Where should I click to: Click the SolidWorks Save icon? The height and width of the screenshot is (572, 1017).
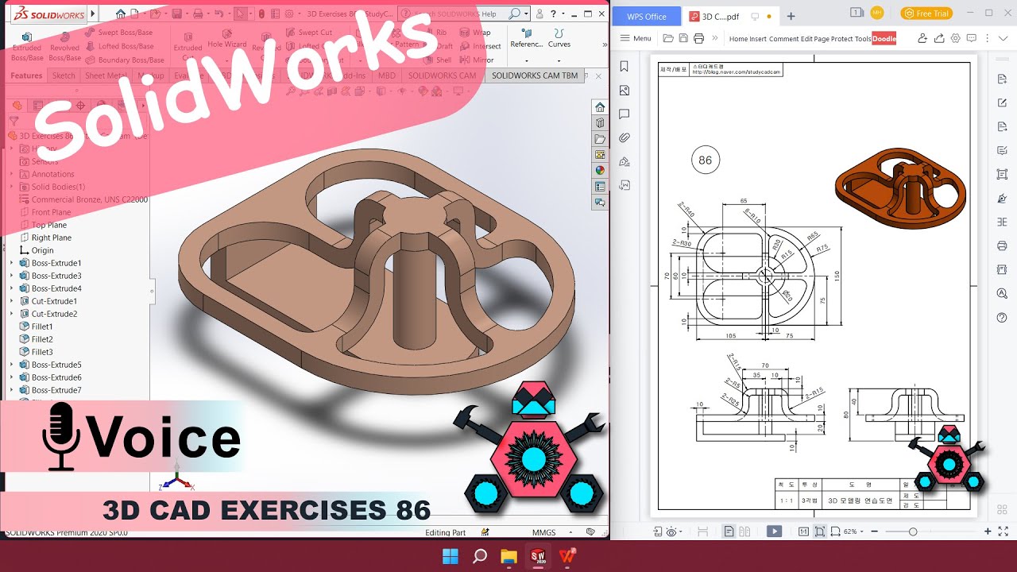pyautogui.click(x=176, y=14)
